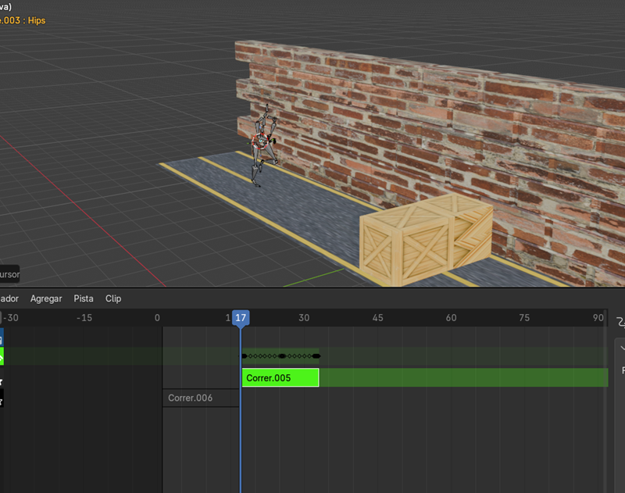Click the blue track header icon
The width and height of the screenshot is (625, 493).
click(x=2, y=338)
